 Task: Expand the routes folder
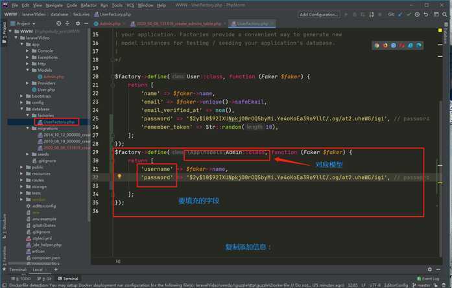pyautogui.click(x=21, y=180)
